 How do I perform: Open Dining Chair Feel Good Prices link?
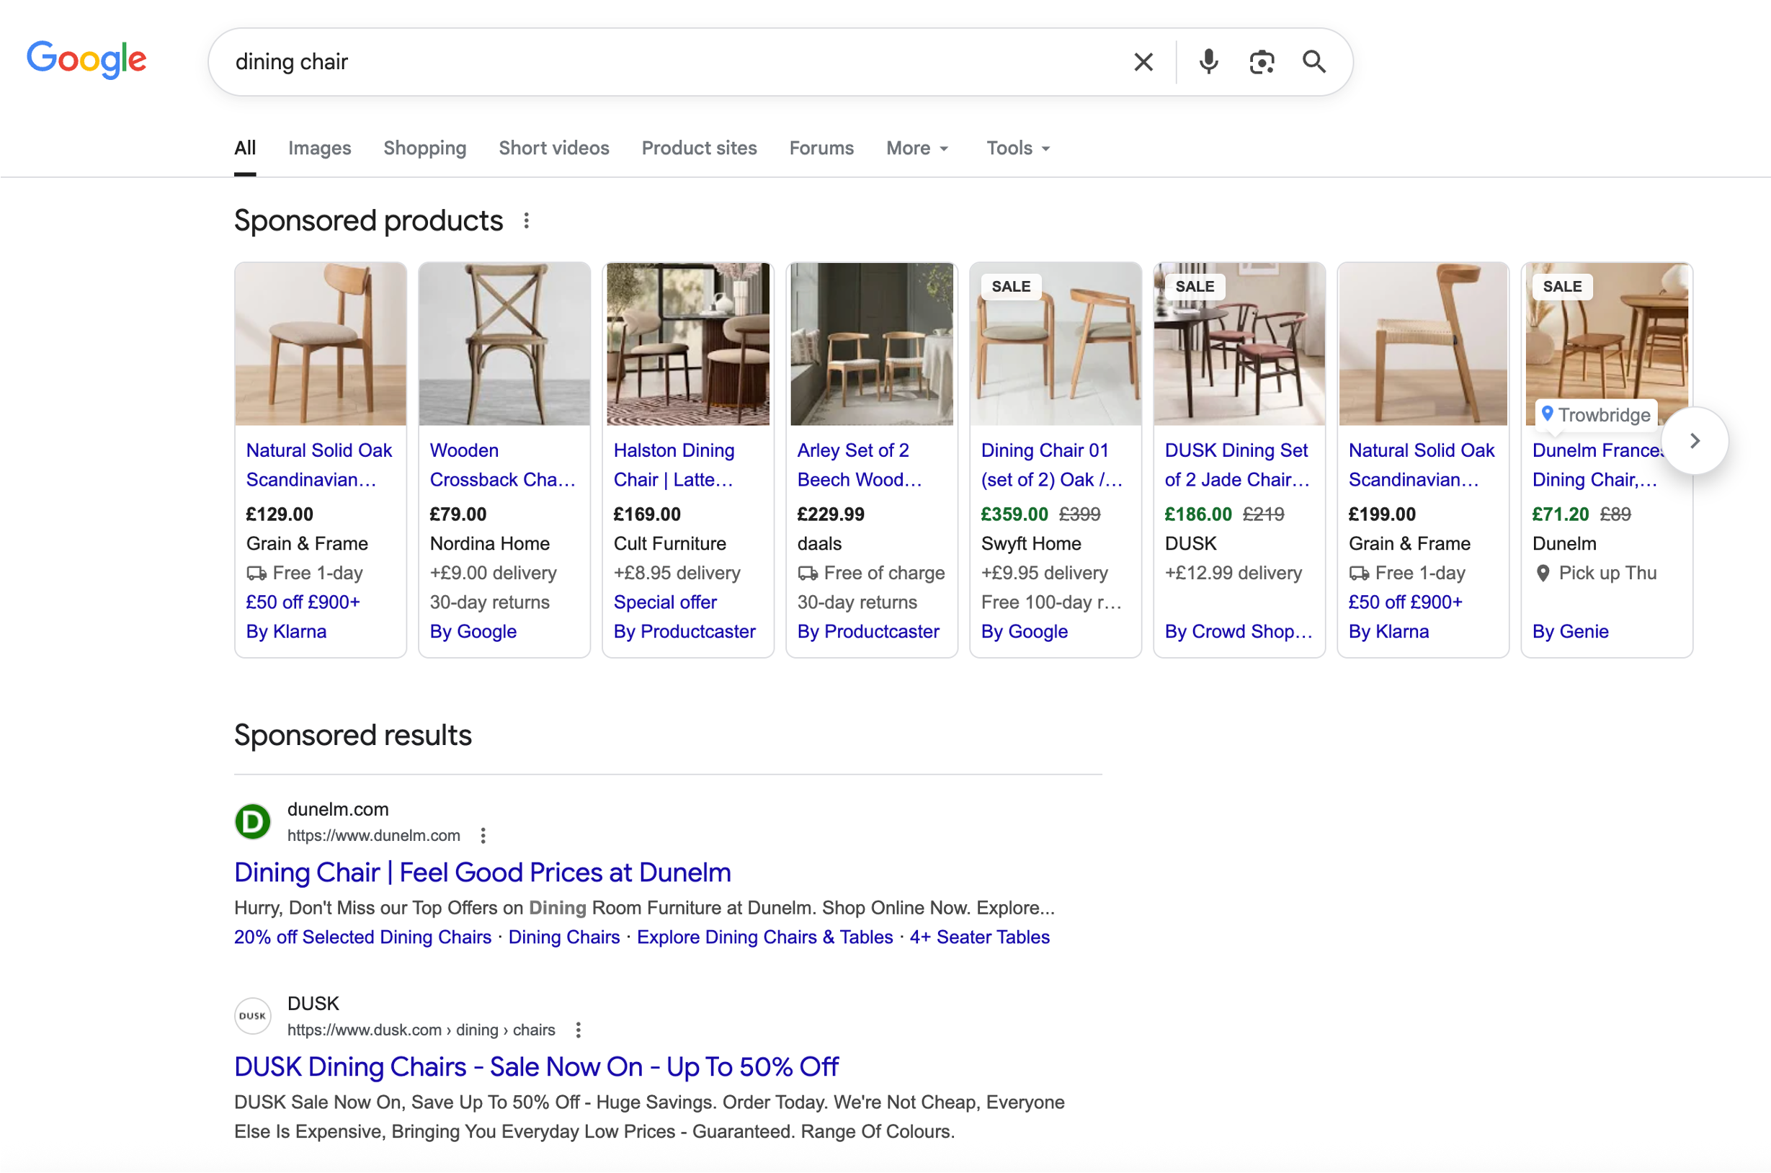tap(483, 873)
